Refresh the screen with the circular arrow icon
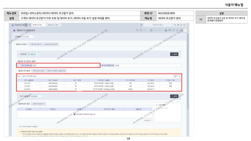Screen dimensions: 251x141 tap(174, 30)
